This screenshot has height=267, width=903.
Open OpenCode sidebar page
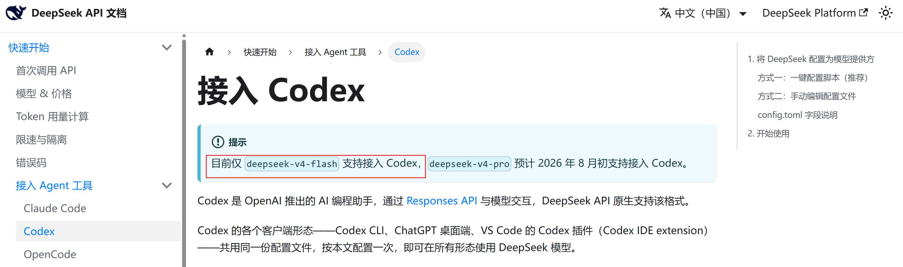tap(50, 255)
